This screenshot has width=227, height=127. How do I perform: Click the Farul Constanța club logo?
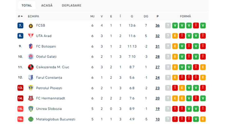31,77
